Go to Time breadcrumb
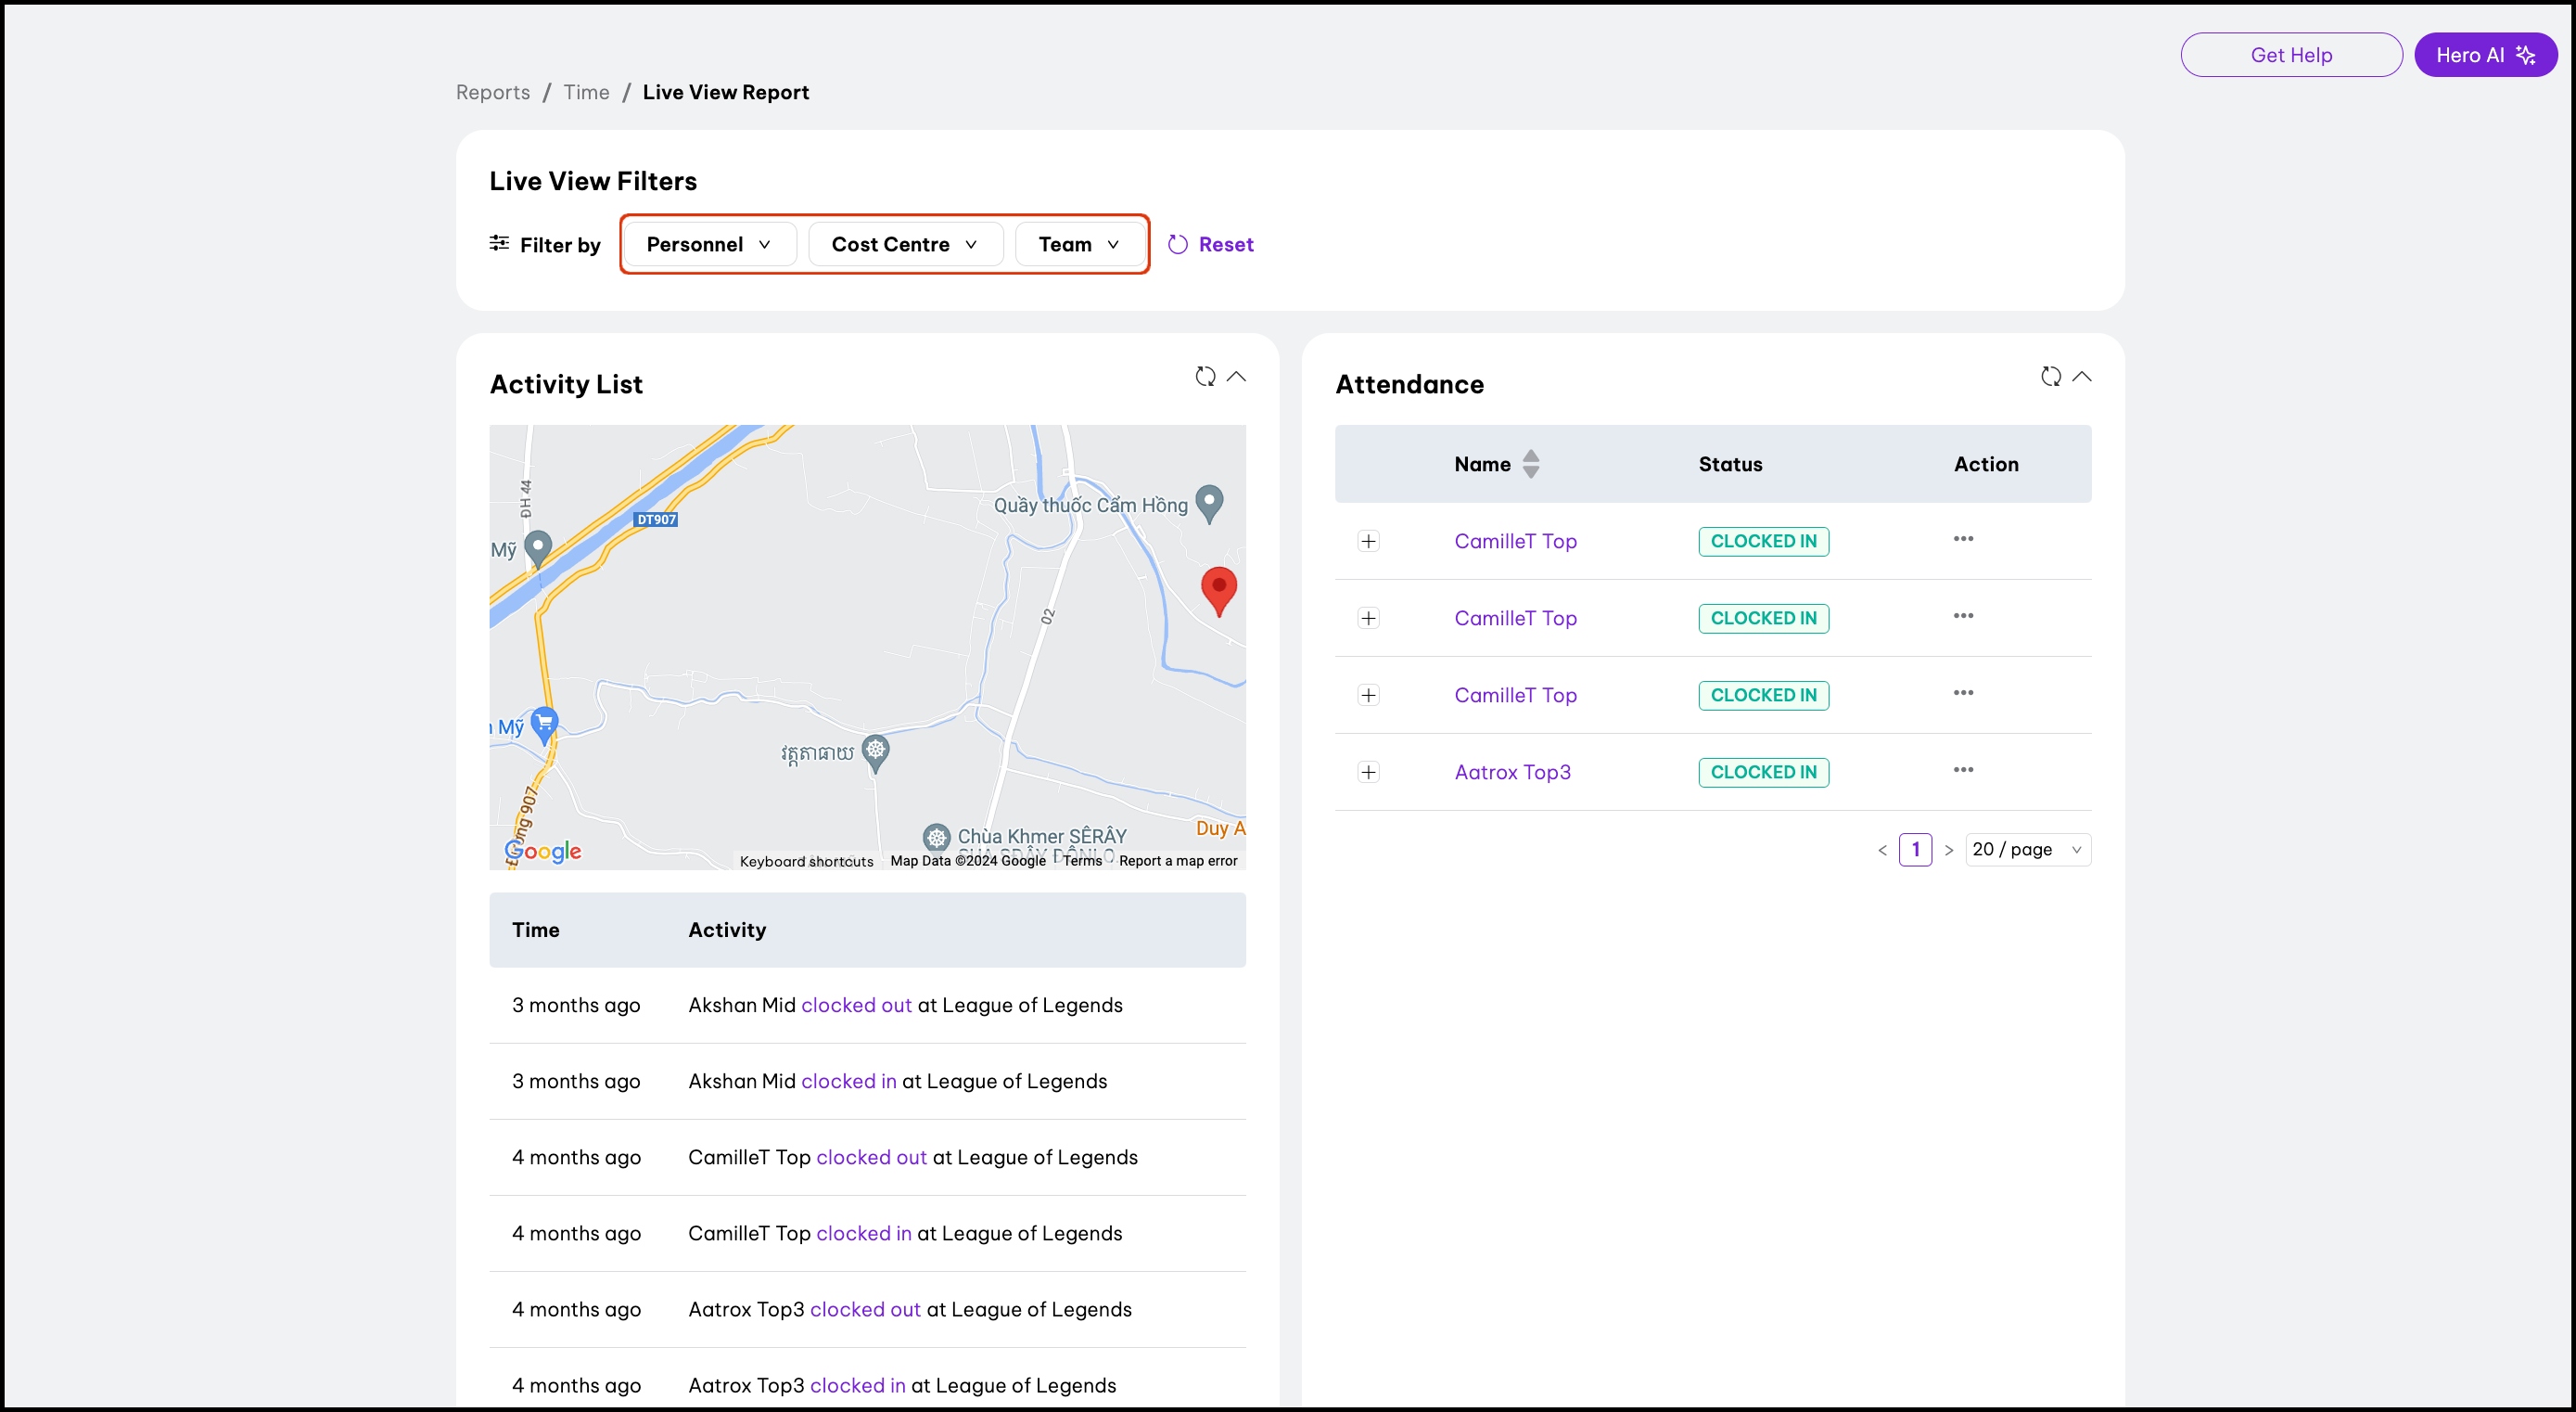Image resolution: width=2576 pixels, height=1412 pixels. (586, 92)
